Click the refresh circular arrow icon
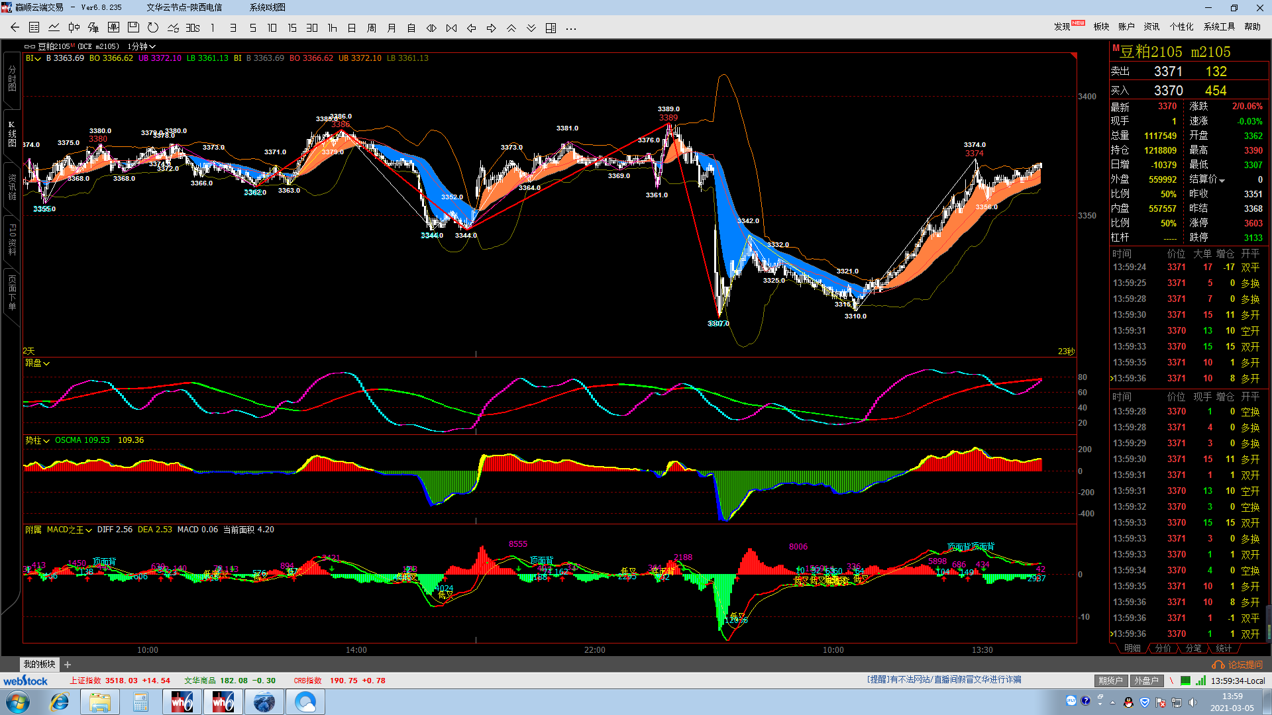The width and height of the screenshot is (1272, 715). pos(153,28)
